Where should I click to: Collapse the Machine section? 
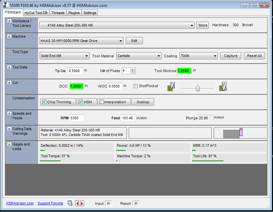click(x=9, y=37)
